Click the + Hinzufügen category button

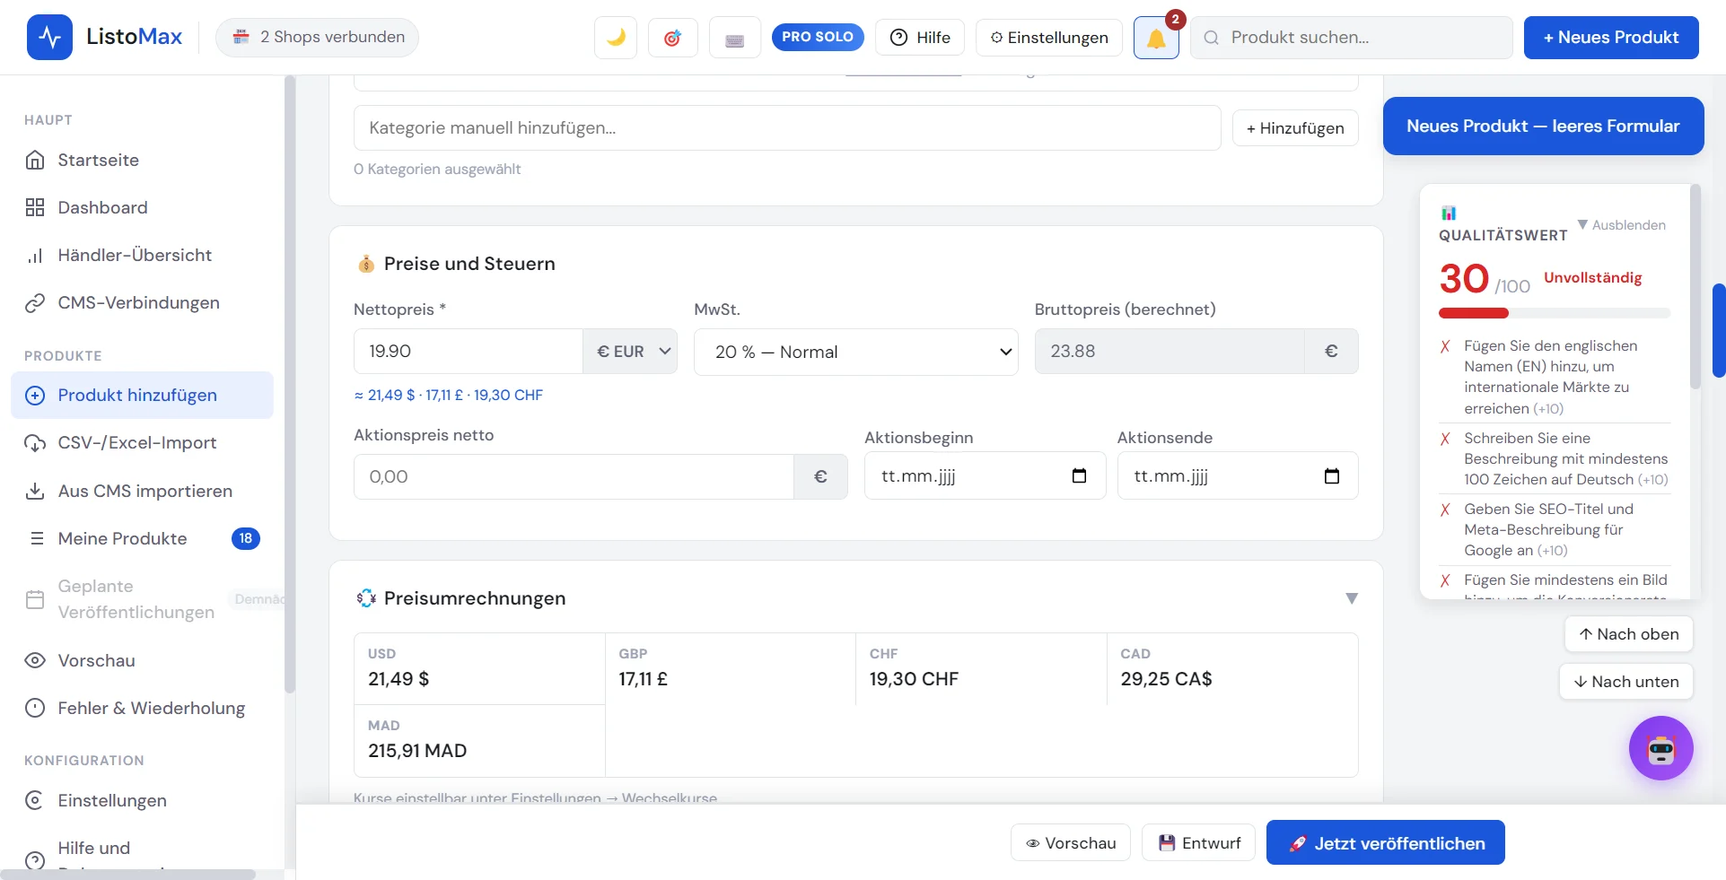click(1295, 128)
